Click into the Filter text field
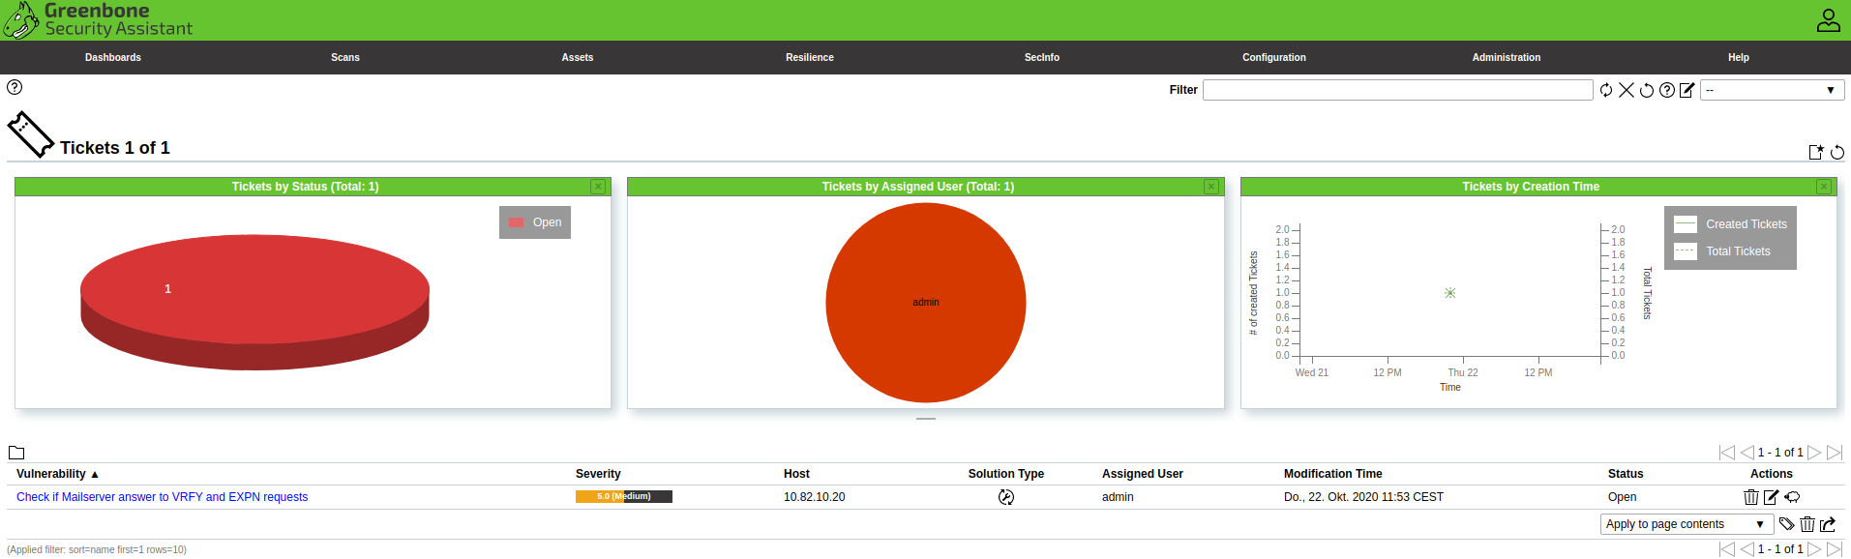The width and height of the screenshot is (1851, 559). [x=1397, y=90]
